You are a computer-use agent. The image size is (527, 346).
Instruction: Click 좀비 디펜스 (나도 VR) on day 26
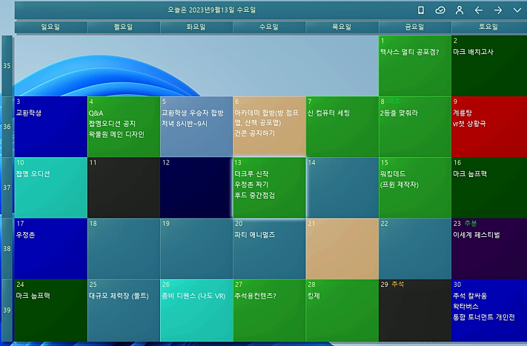coord(194,296)
